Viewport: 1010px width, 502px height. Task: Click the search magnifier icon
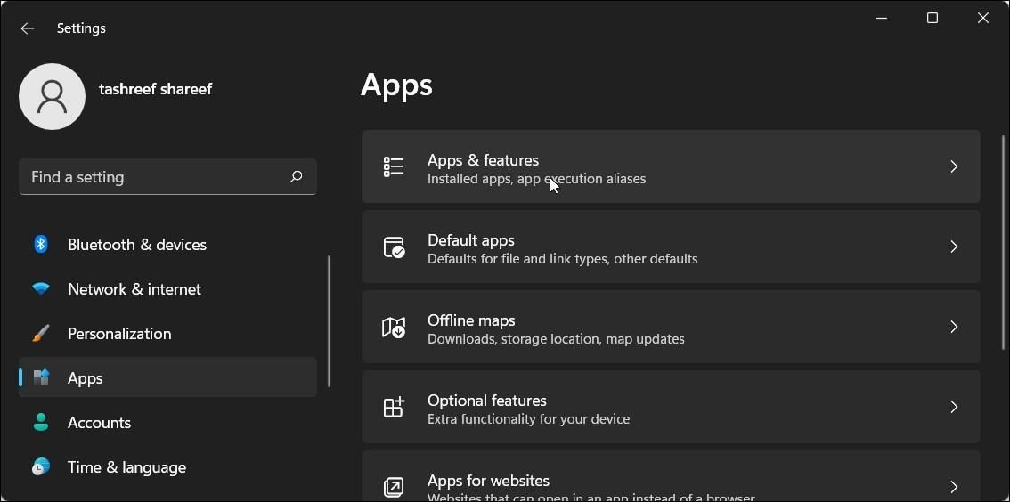[x=297, y=176]
